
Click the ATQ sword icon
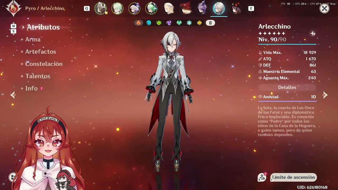[x=260, y=59]
